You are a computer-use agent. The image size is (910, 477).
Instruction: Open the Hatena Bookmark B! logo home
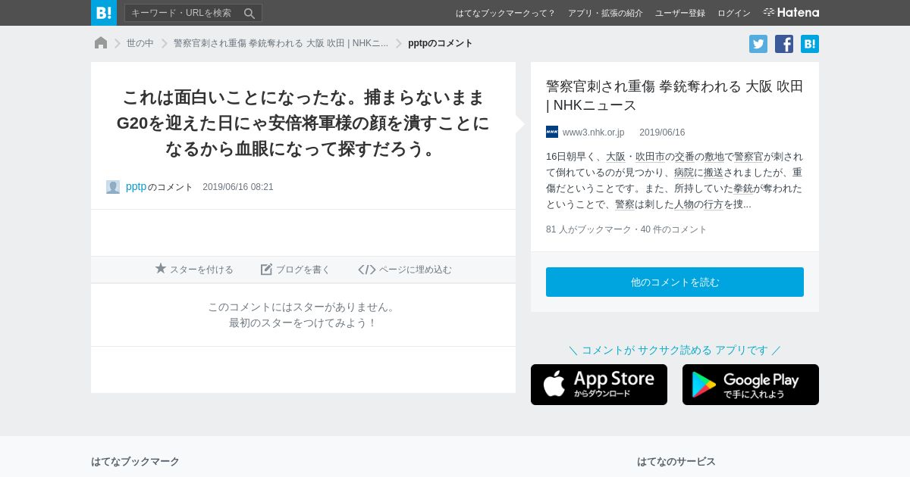[104, 13]
